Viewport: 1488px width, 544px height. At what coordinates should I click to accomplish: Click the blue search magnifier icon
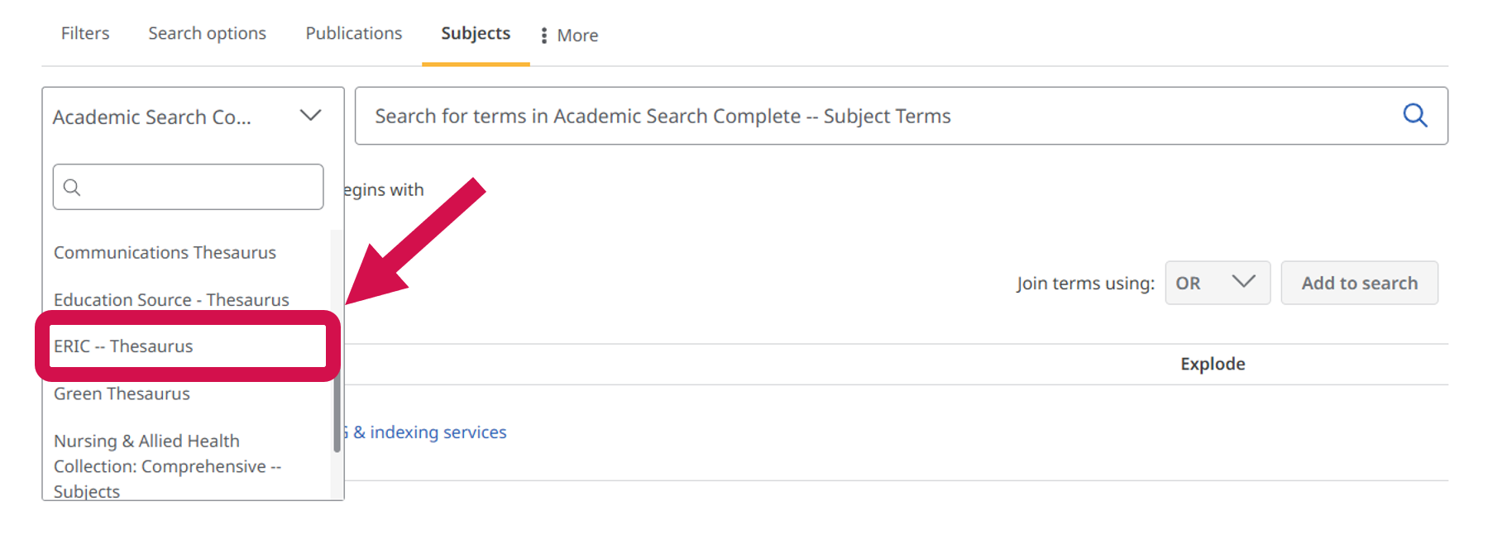coord(1414,116)
